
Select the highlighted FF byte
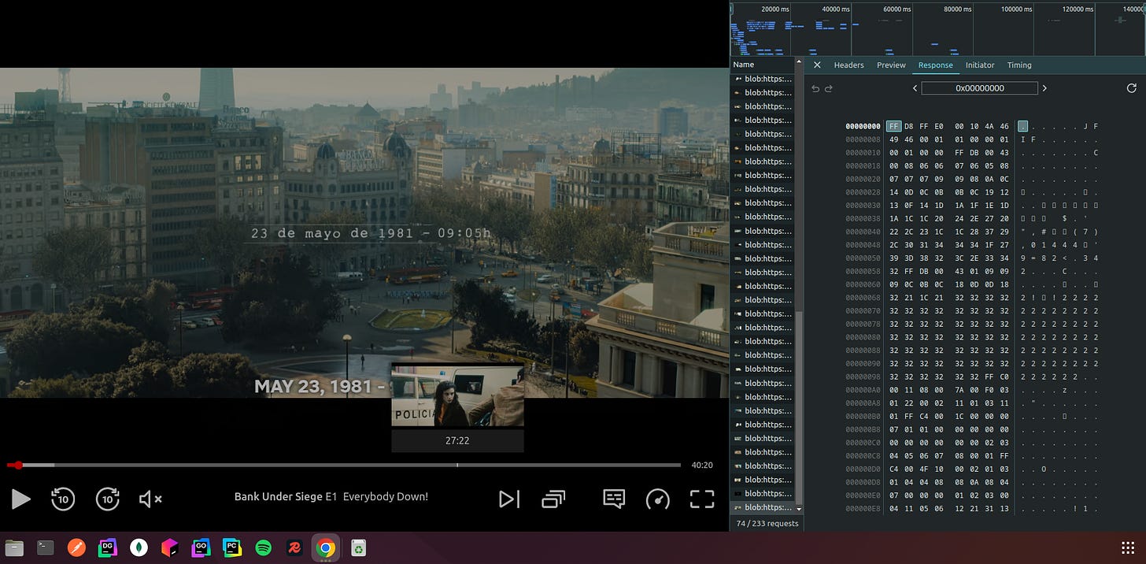point(894,126)
